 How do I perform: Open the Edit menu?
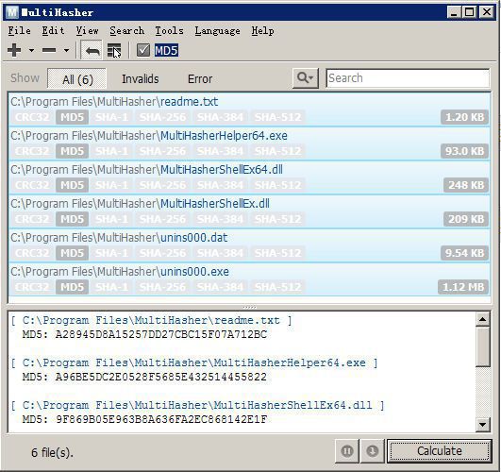coord(54,31)
